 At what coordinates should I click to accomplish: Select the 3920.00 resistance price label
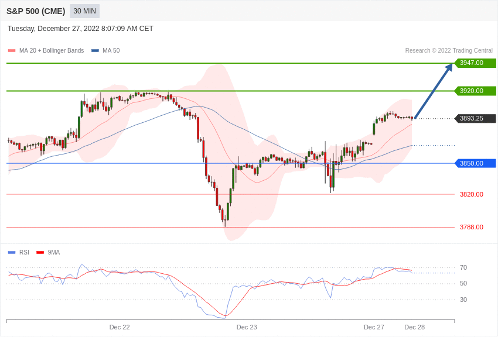(475, 91)
